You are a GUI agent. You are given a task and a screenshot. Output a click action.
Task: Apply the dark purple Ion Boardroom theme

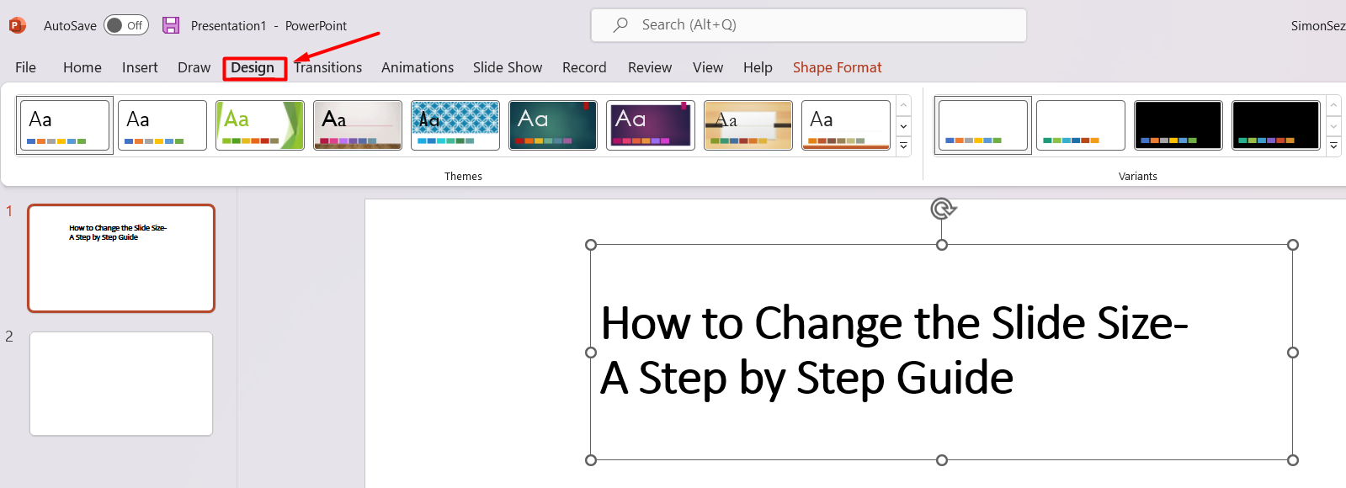[x=651, y=125]
